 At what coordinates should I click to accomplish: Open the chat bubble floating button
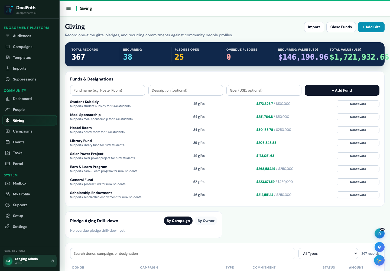(379, 247)
